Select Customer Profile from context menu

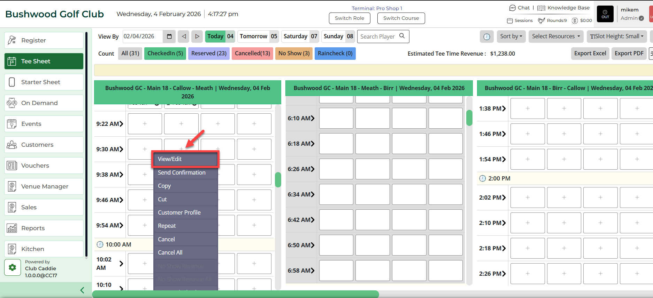tap(179, 212)
